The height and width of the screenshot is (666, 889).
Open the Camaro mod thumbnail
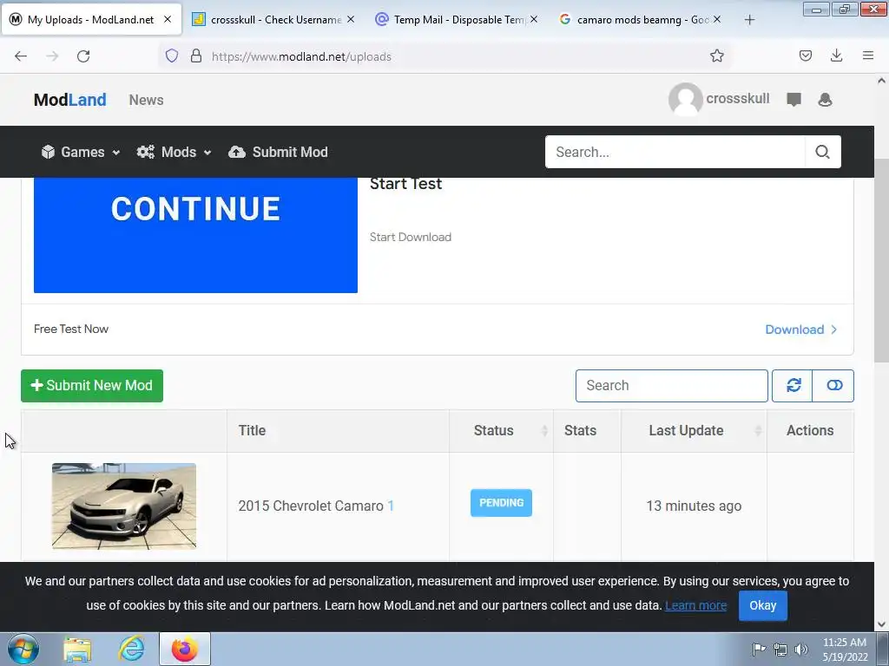click(124, 506)
